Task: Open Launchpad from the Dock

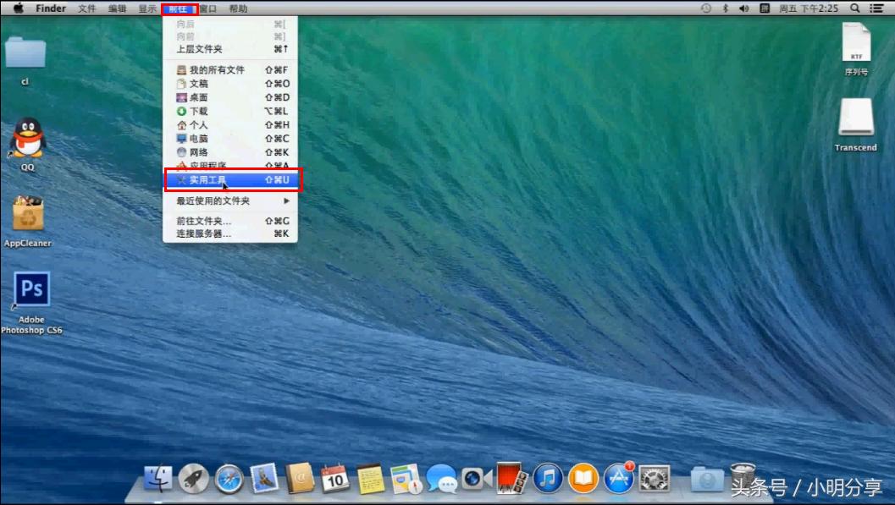Action: (194, 479)
